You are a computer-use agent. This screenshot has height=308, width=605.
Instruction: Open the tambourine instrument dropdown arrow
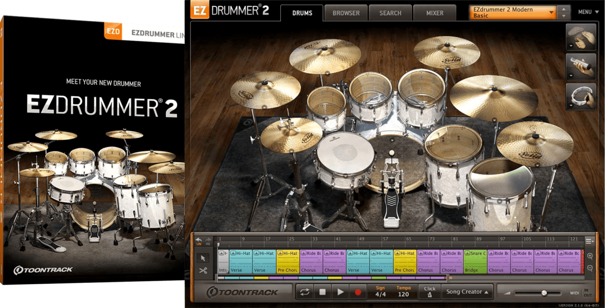(x=571, y=107)
